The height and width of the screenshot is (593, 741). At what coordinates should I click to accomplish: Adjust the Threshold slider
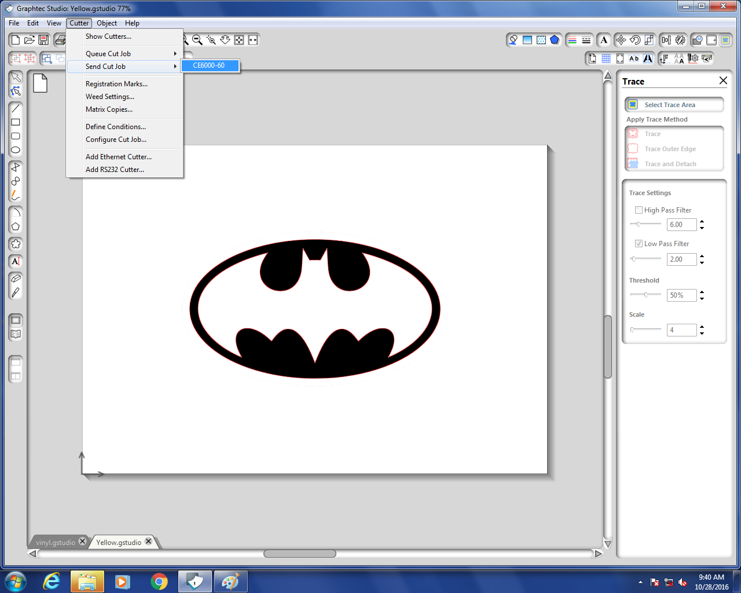click(x=645, y=295)
